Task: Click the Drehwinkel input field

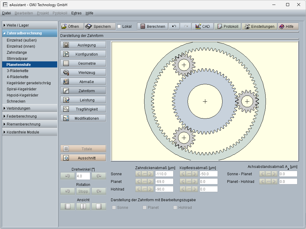Action: pos(83,176)
